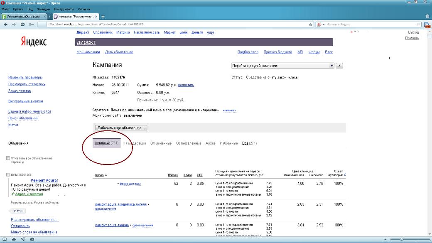Image resolution: width=432 pixels, height=243 pixels.
Task: Open a new browser tab with plus icon
Action: tap(103, 17)
